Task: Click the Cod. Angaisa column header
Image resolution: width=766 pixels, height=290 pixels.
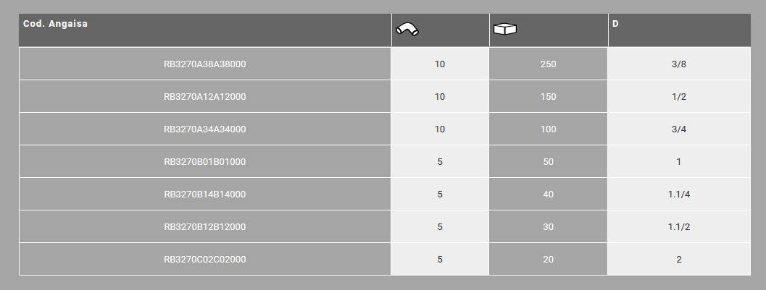Action: point(55,24)
